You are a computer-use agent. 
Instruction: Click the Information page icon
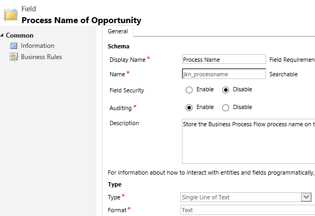tap(13, 46)
